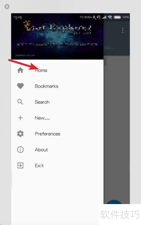Tap the plus icon beside New
Viewport: 141px width, 225px height.
pos(20,118)
